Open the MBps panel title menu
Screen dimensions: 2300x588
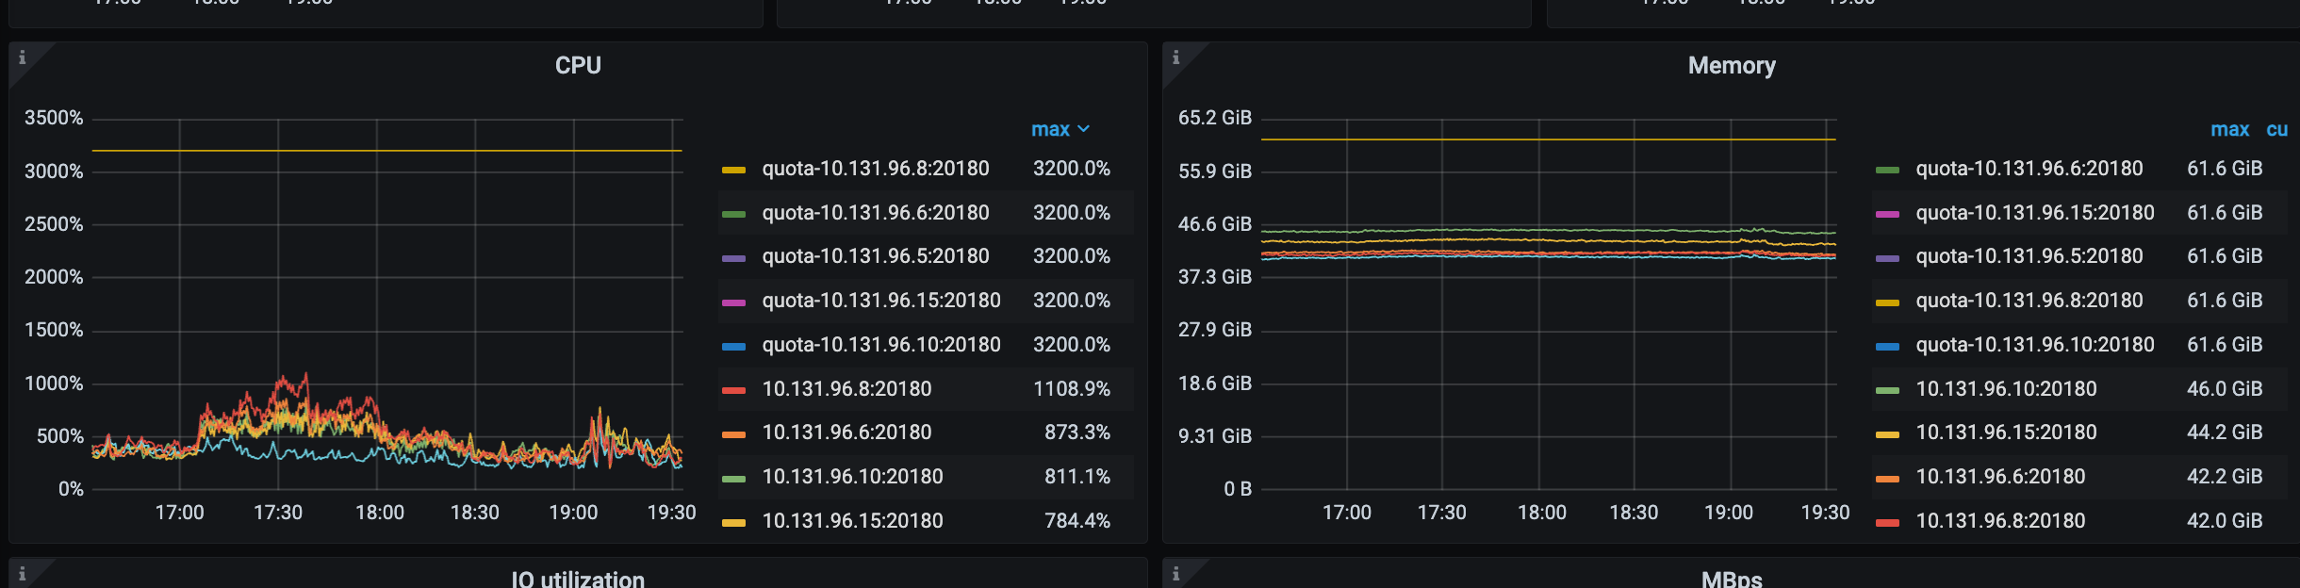(1731, 579)
